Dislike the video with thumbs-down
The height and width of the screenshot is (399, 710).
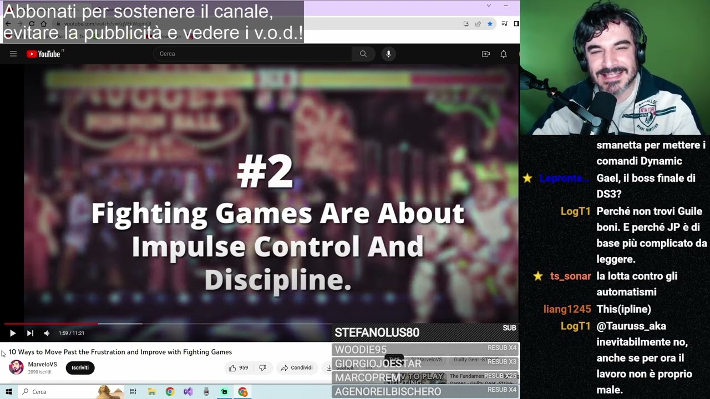click(263, 368)
